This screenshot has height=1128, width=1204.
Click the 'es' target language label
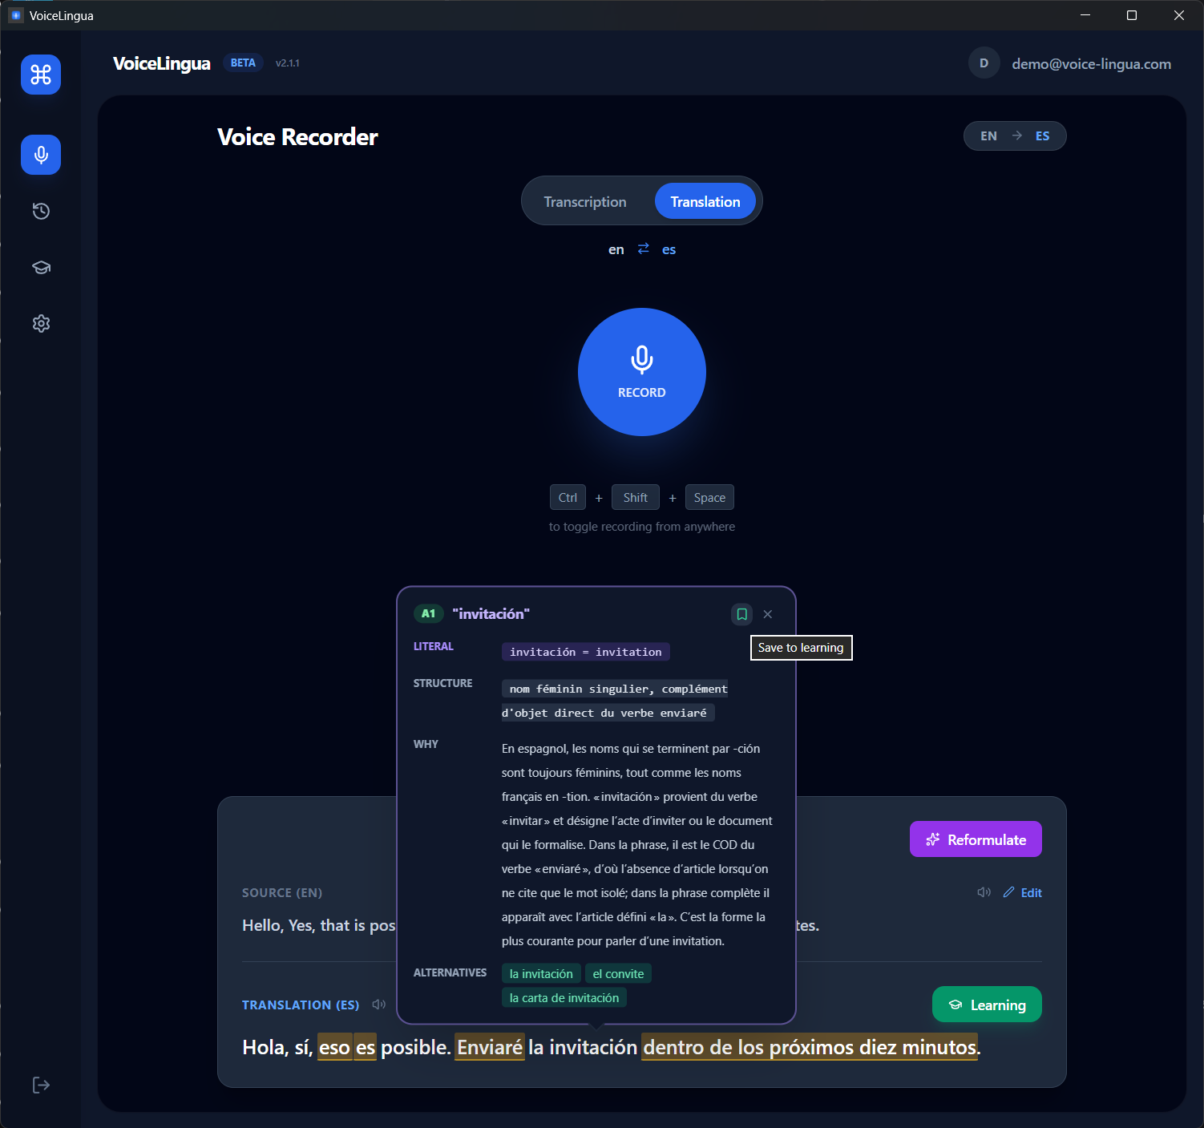pyautogui.click(x=669, y=249)
